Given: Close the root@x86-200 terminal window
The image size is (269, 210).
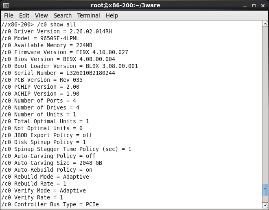Looking at the screenshot, I should [x=262, y=5].
